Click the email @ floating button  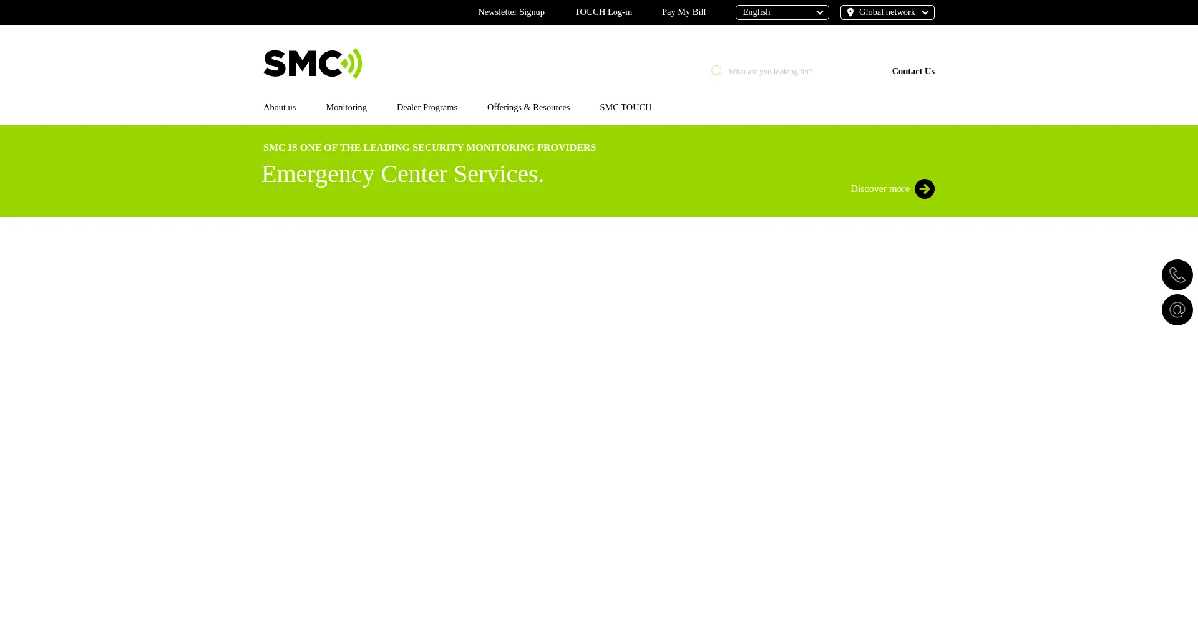click(1177, 310)
